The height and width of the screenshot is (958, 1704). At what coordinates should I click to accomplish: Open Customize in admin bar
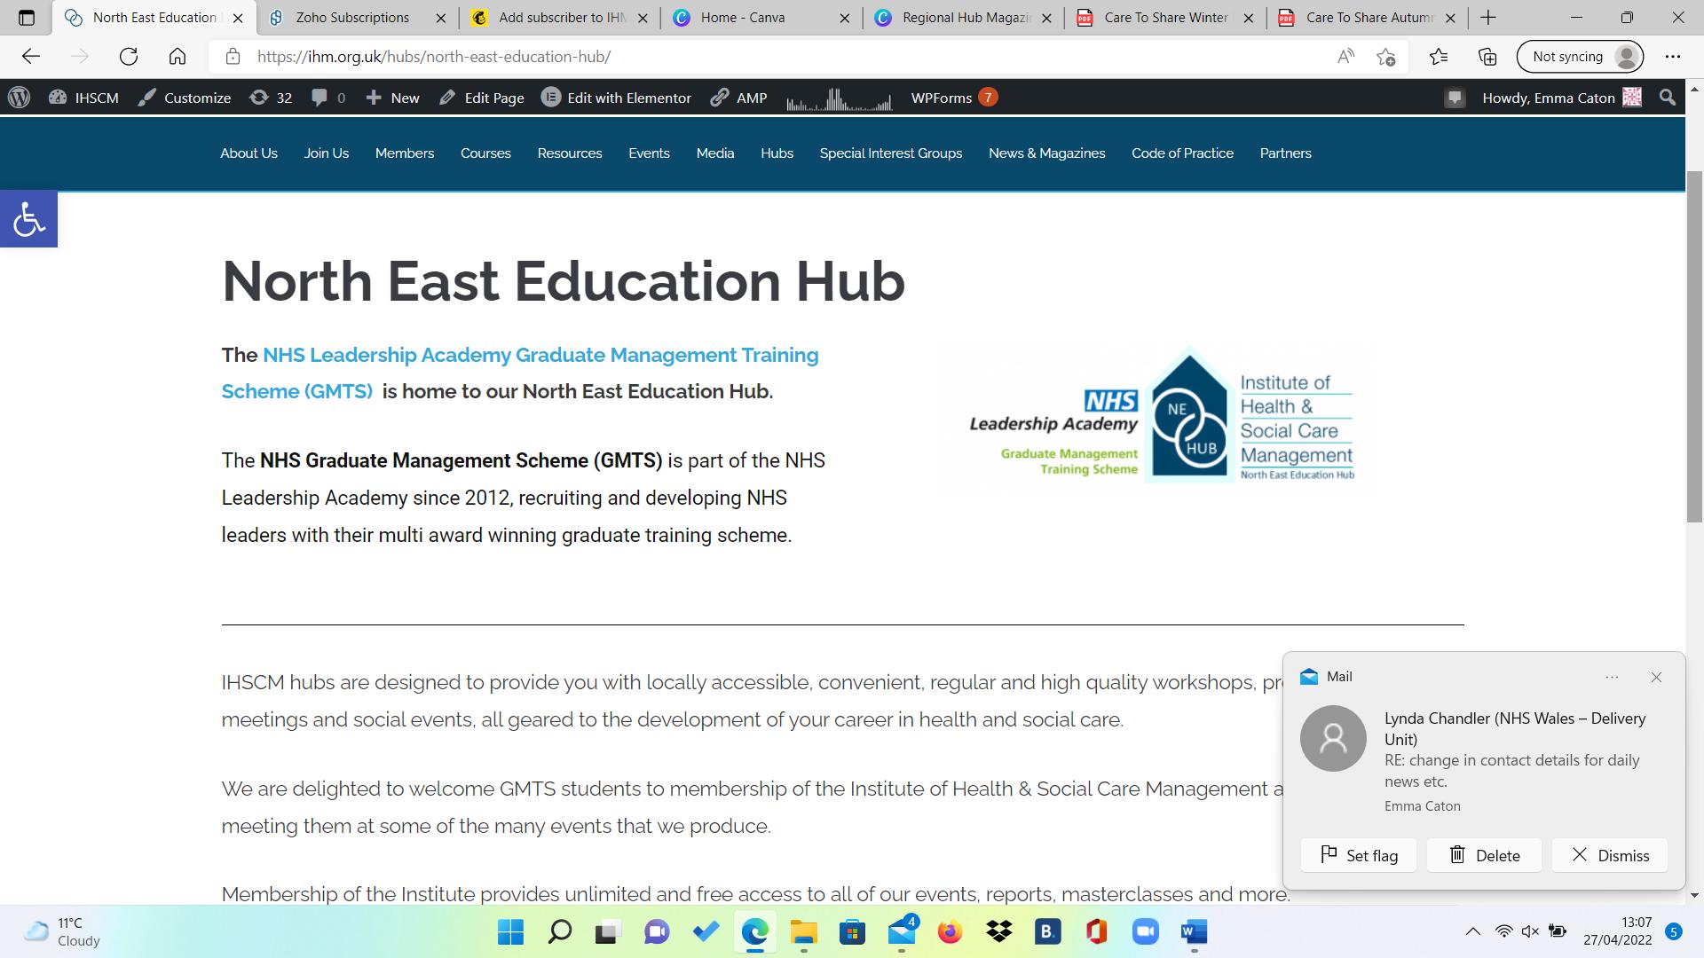185,98
